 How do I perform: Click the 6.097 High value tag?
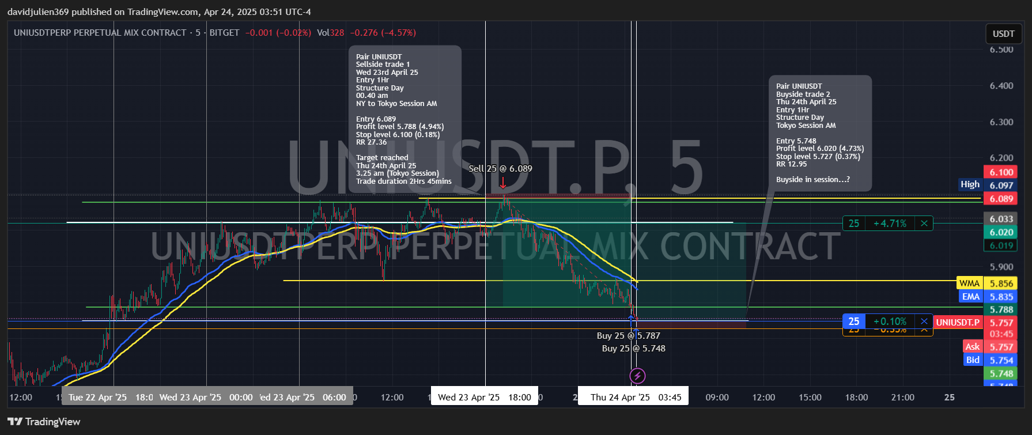pyautogui.click(x=1001, y=186)
